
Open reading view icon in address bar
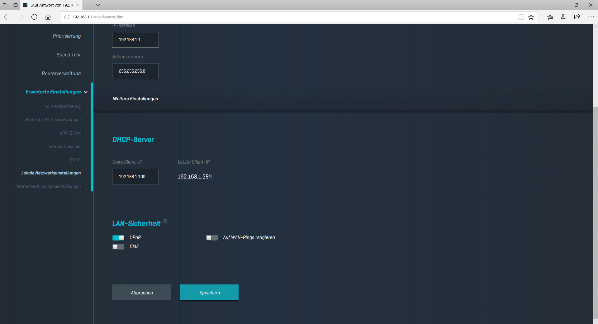[521, 17]
